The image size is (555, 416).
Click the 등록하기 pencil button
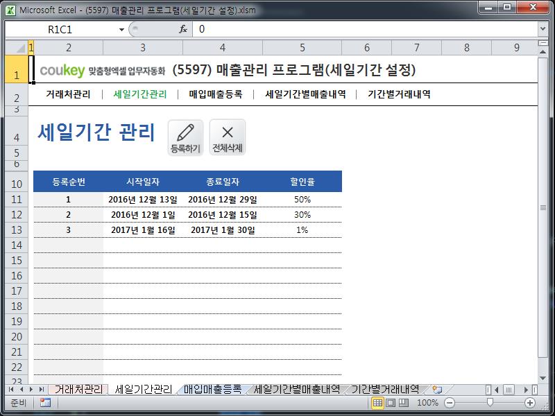click(x=185, y=137)
